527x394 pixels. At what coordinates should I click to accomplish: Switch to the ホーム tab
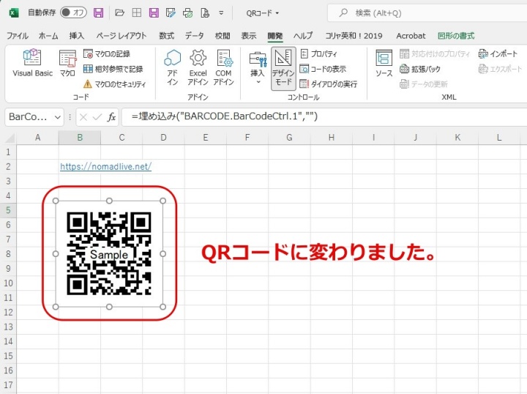click(x=48, y=36)
